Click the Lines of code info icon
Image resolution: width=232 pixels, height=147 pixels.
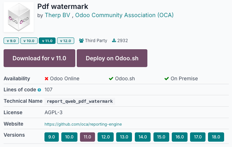[x=39, y=90]
